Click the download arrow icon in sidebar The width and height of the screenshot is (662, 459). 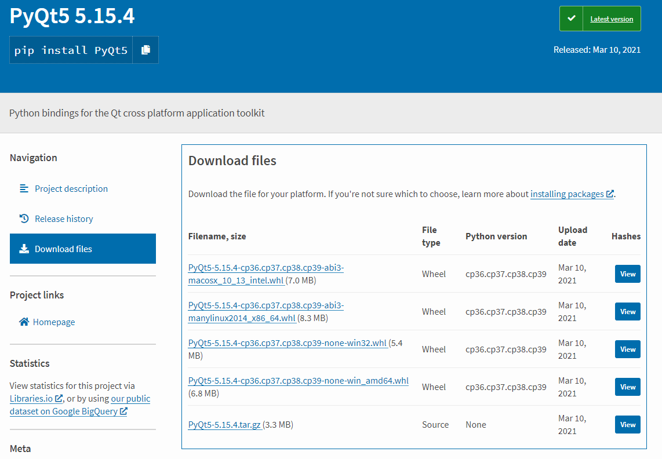(x=24, y=249)
